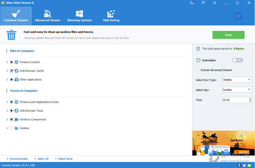The height and width of the screenshot is (168, 255).
Task: Open the menu list icon in title bar
Action: tap(215, 3)
